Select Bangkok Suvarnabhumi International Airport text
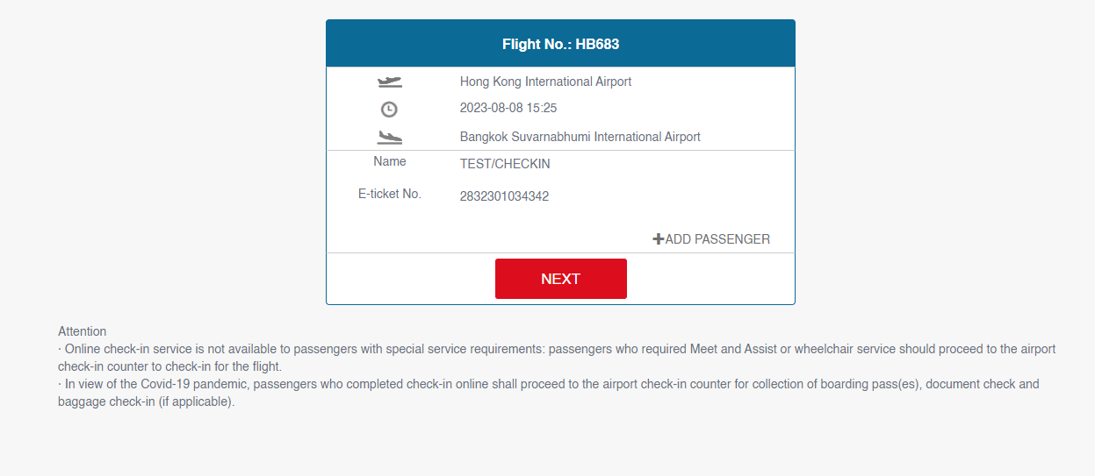This screenshot has height=476, width=1095. tap(580, 137)
